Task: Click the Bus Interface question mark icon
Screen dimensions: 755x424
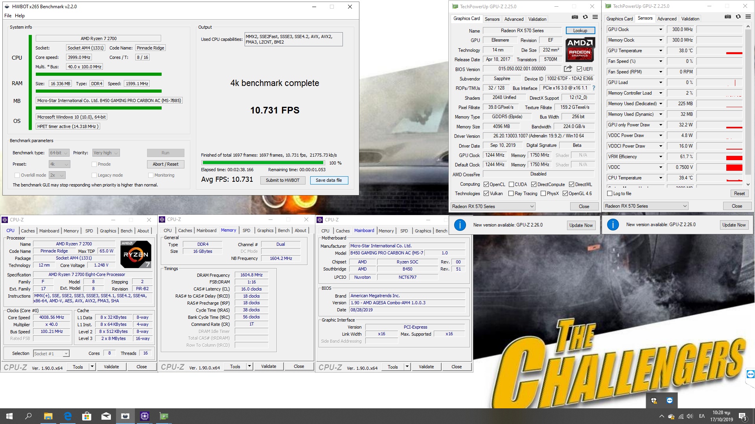Action: pos(594,88)
